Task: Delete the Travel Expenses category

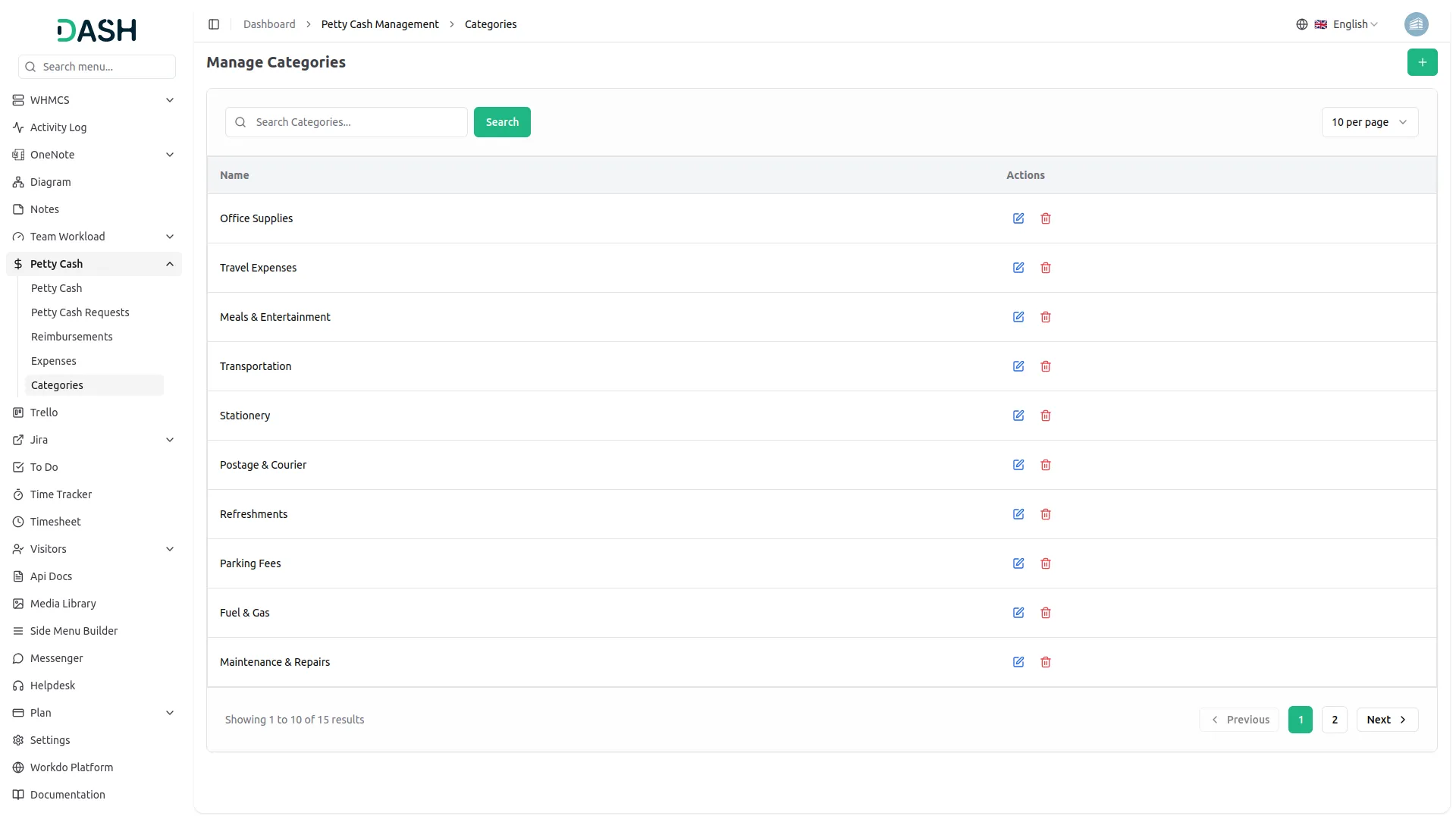Action: pyautogui.click(x=1046, y=268)
